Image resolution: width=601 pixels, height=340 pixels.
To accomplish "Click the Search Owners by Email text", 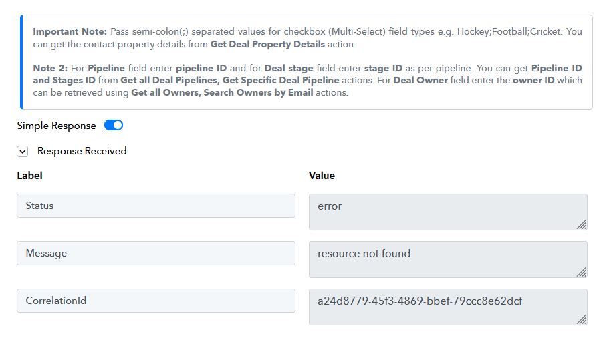I will (258, 93).
